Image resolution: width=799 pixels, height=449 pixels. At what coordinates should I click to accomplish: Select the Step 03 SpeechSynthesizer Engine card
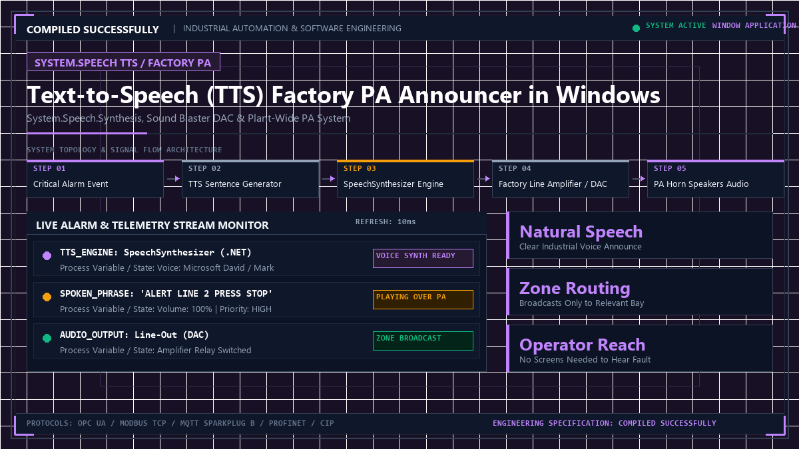405,178
